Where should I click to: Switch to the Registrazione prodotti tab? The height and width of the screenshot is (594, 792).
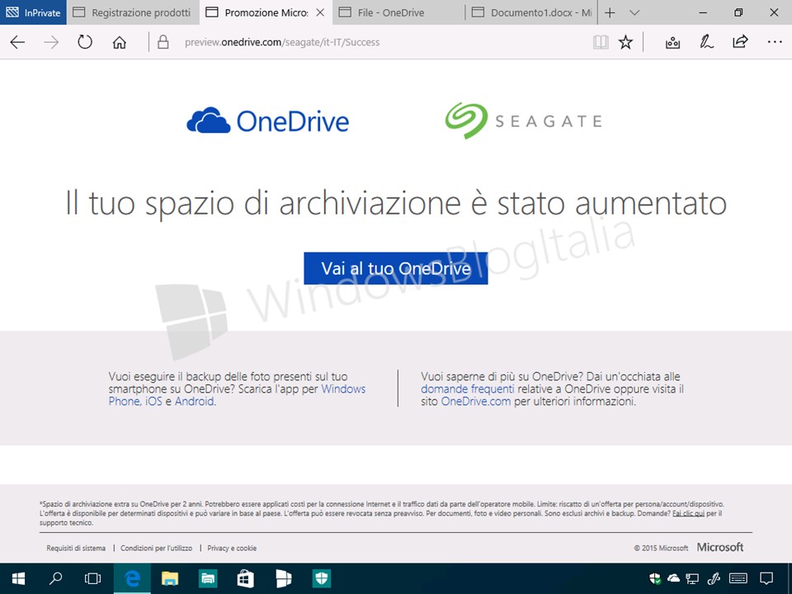[134, 12]
